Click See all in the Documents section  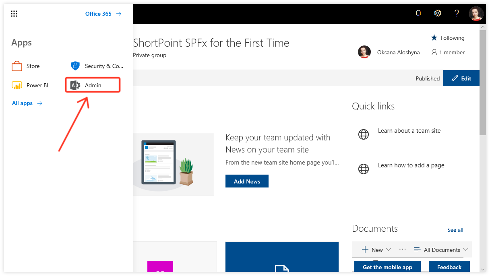(455, 229)
